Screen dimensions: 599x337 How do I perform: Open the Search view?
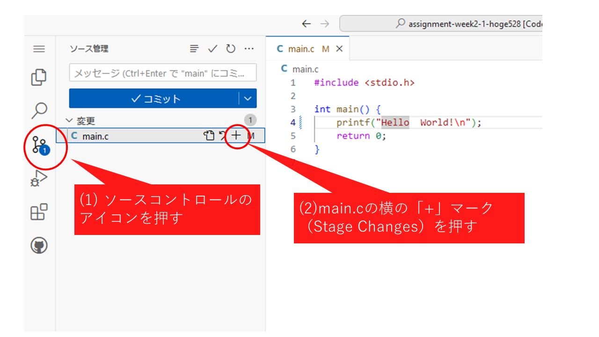tap(39, 110)
